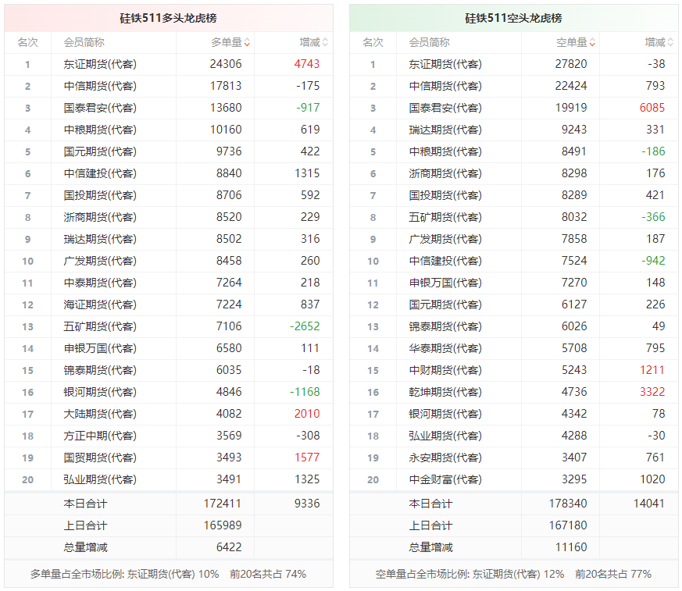Select 中粮期货(代客) in long table
This screenshot has height=591, width=682.
pyautogui.click(x=100, y=130)
